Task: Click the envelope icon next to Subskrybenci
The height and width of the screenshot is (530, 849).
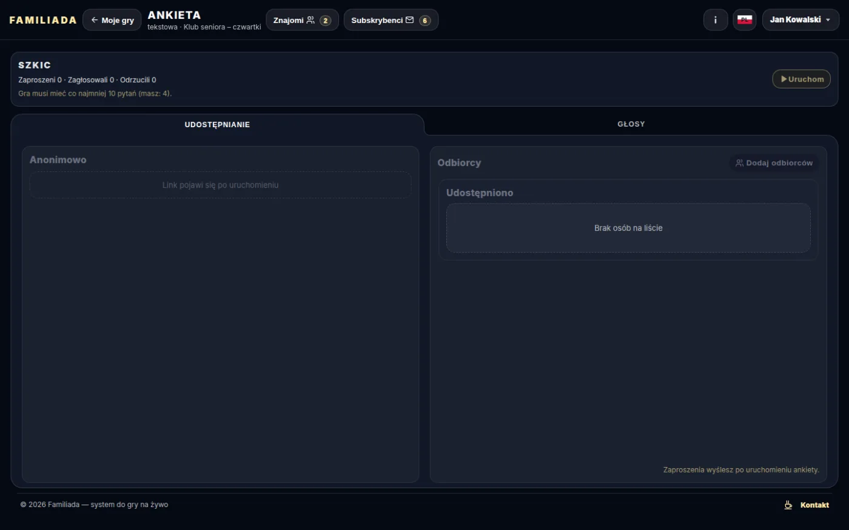Action: coord(409,20)
